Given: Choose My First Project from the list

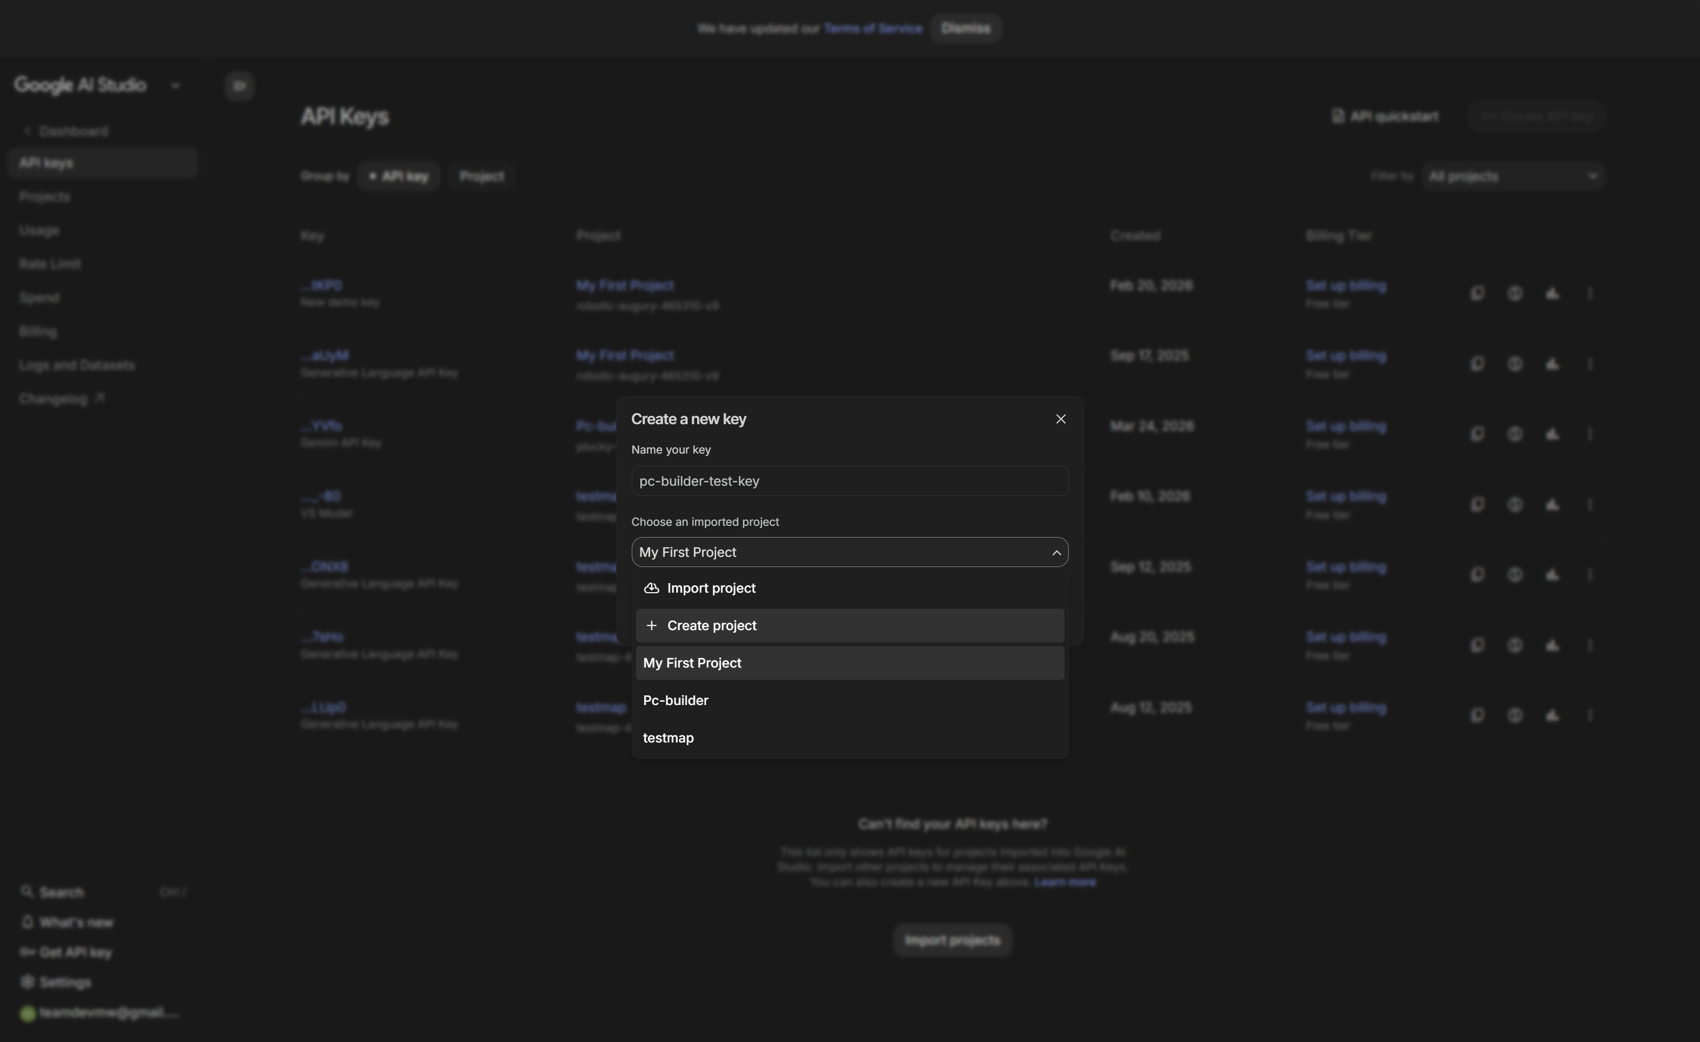Looking at the screenshot, I should point(849,662).
